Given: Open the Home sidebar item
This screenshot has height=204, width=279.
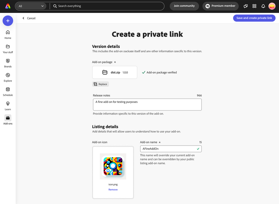Looking at the screenshot, I should 8,34.
